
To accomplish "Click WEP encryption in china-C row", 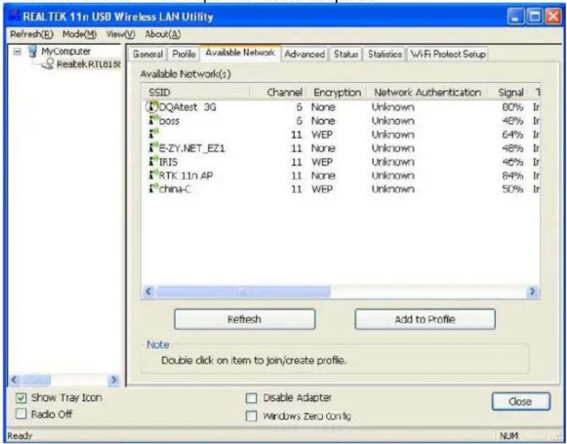I will pos(322,189).
